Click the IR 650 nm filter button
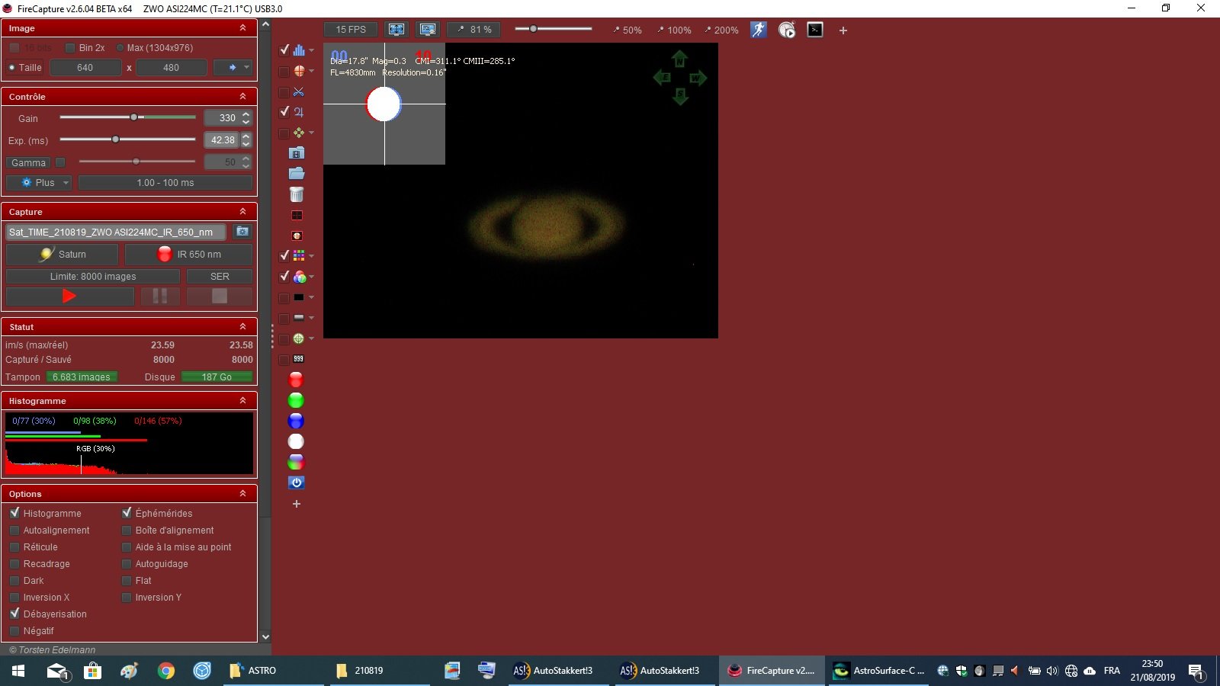This screenshot has height=686, width=1220. click(x=188, y=255)
